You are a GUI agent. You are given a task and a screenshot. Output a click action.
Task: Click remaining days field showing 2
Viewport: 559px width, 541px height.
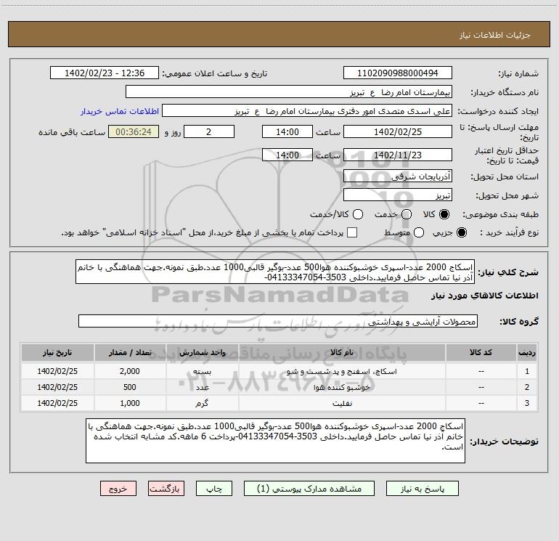point(209,131)
